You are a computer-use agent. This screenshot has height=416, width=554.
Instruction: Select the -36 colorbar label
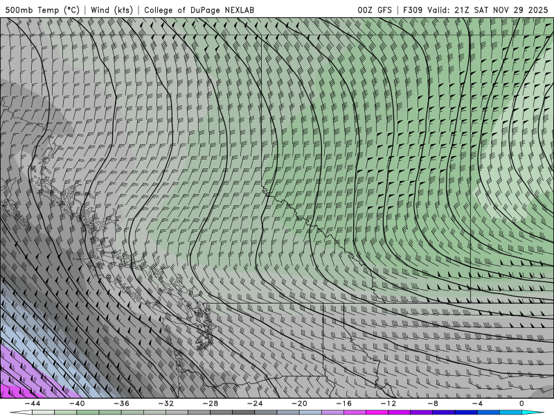click(x=121, y=404)
